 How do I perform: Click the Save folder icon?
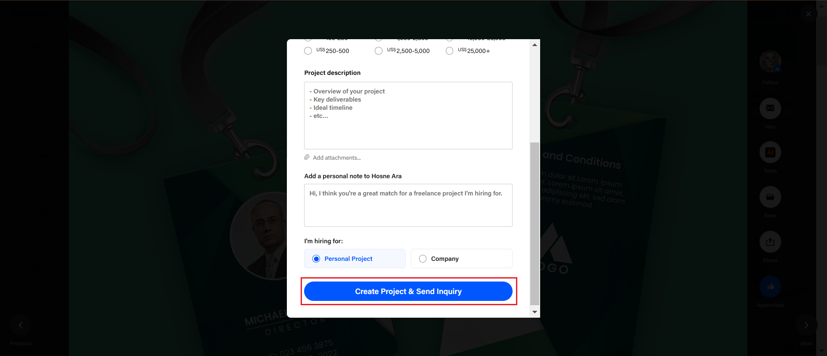pos(770,197)
